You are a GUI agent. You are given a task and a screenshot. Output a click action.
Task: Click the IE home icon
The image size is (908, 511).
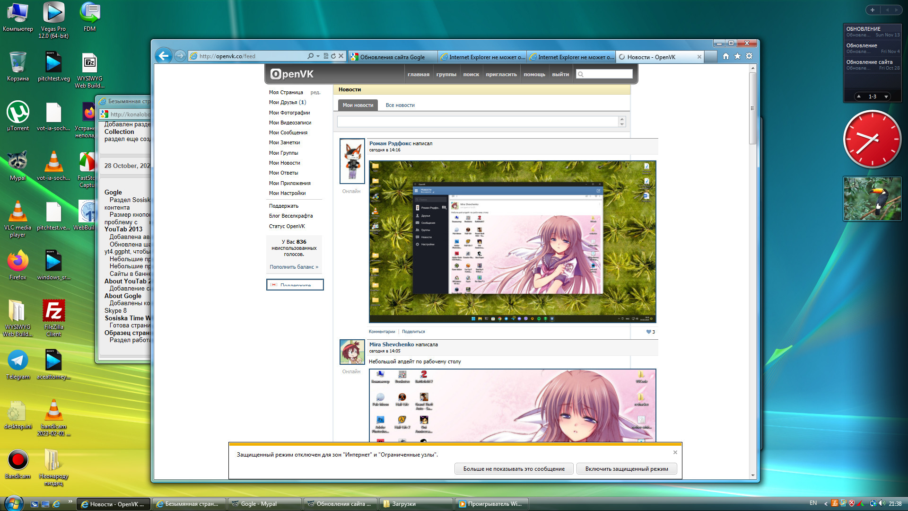click(726, 56)
